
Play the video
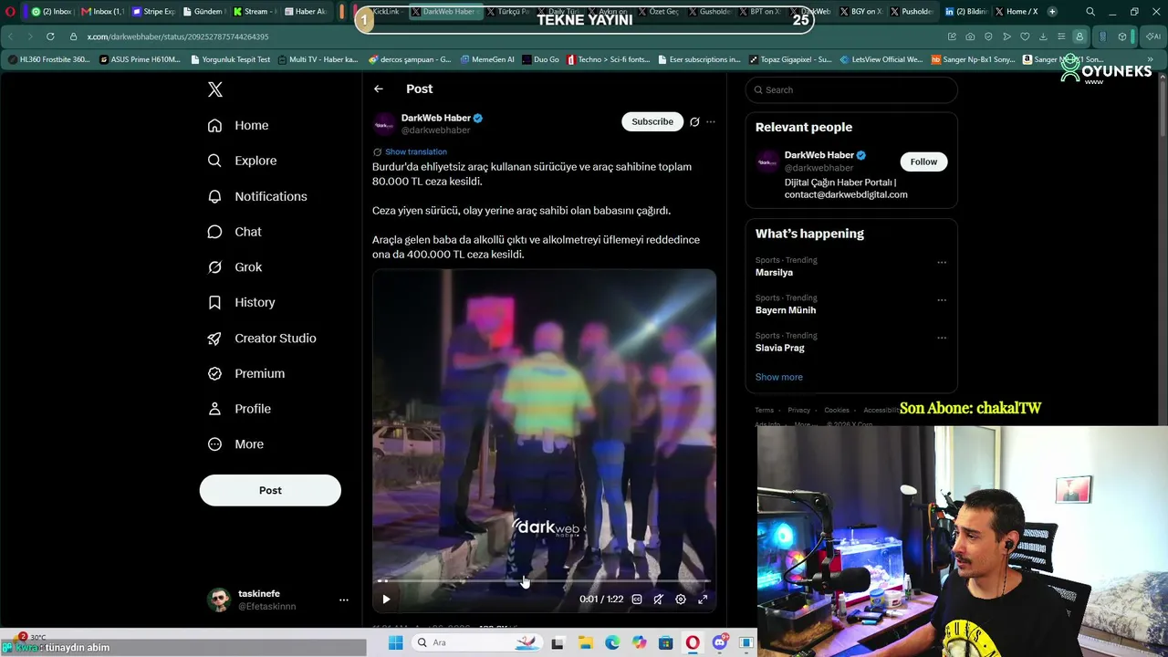(x=386, y=600)
